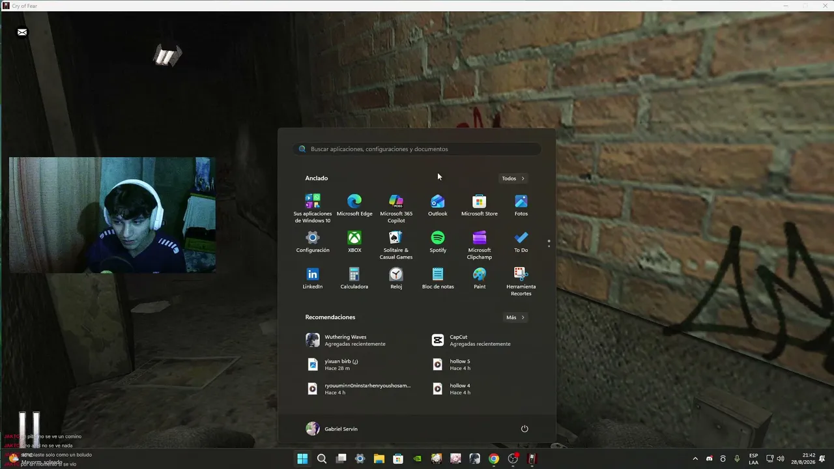Open Bloc de notas
The width and height of the screenshot is (834, 469).
(438, 279)
